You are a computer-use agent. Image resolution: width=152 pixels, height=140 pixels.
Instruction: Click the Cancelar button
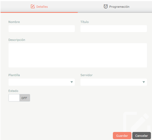click(x=142, y=136)
